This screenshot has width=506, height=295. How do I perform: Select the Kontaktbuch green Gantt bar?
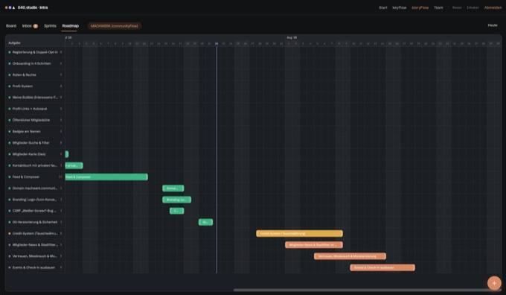coord(74,165)
